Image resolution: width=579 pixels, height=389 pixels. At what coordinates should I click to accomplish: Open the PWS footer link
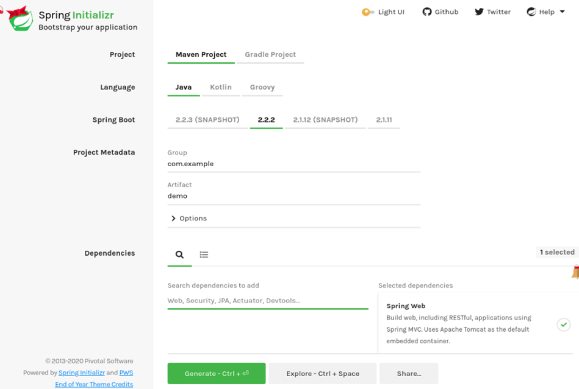coord(126,373)
